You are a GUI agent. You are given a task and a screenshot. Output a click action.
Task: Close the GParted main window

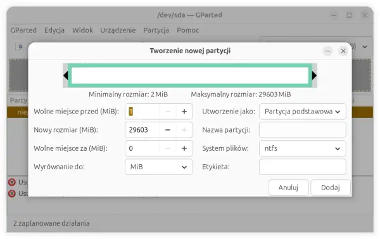pos(365,15)
